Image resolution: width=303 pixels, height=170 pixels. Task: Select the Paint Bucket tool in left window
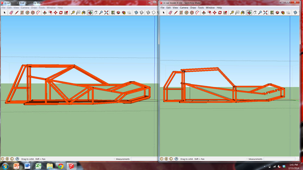coord(83,13)
